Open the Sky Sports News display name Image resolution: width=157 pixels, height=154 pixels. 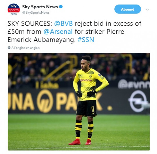pos(40,7)
